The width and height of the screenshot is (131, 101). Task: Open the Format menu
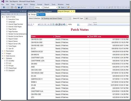[x=40, y=4]
